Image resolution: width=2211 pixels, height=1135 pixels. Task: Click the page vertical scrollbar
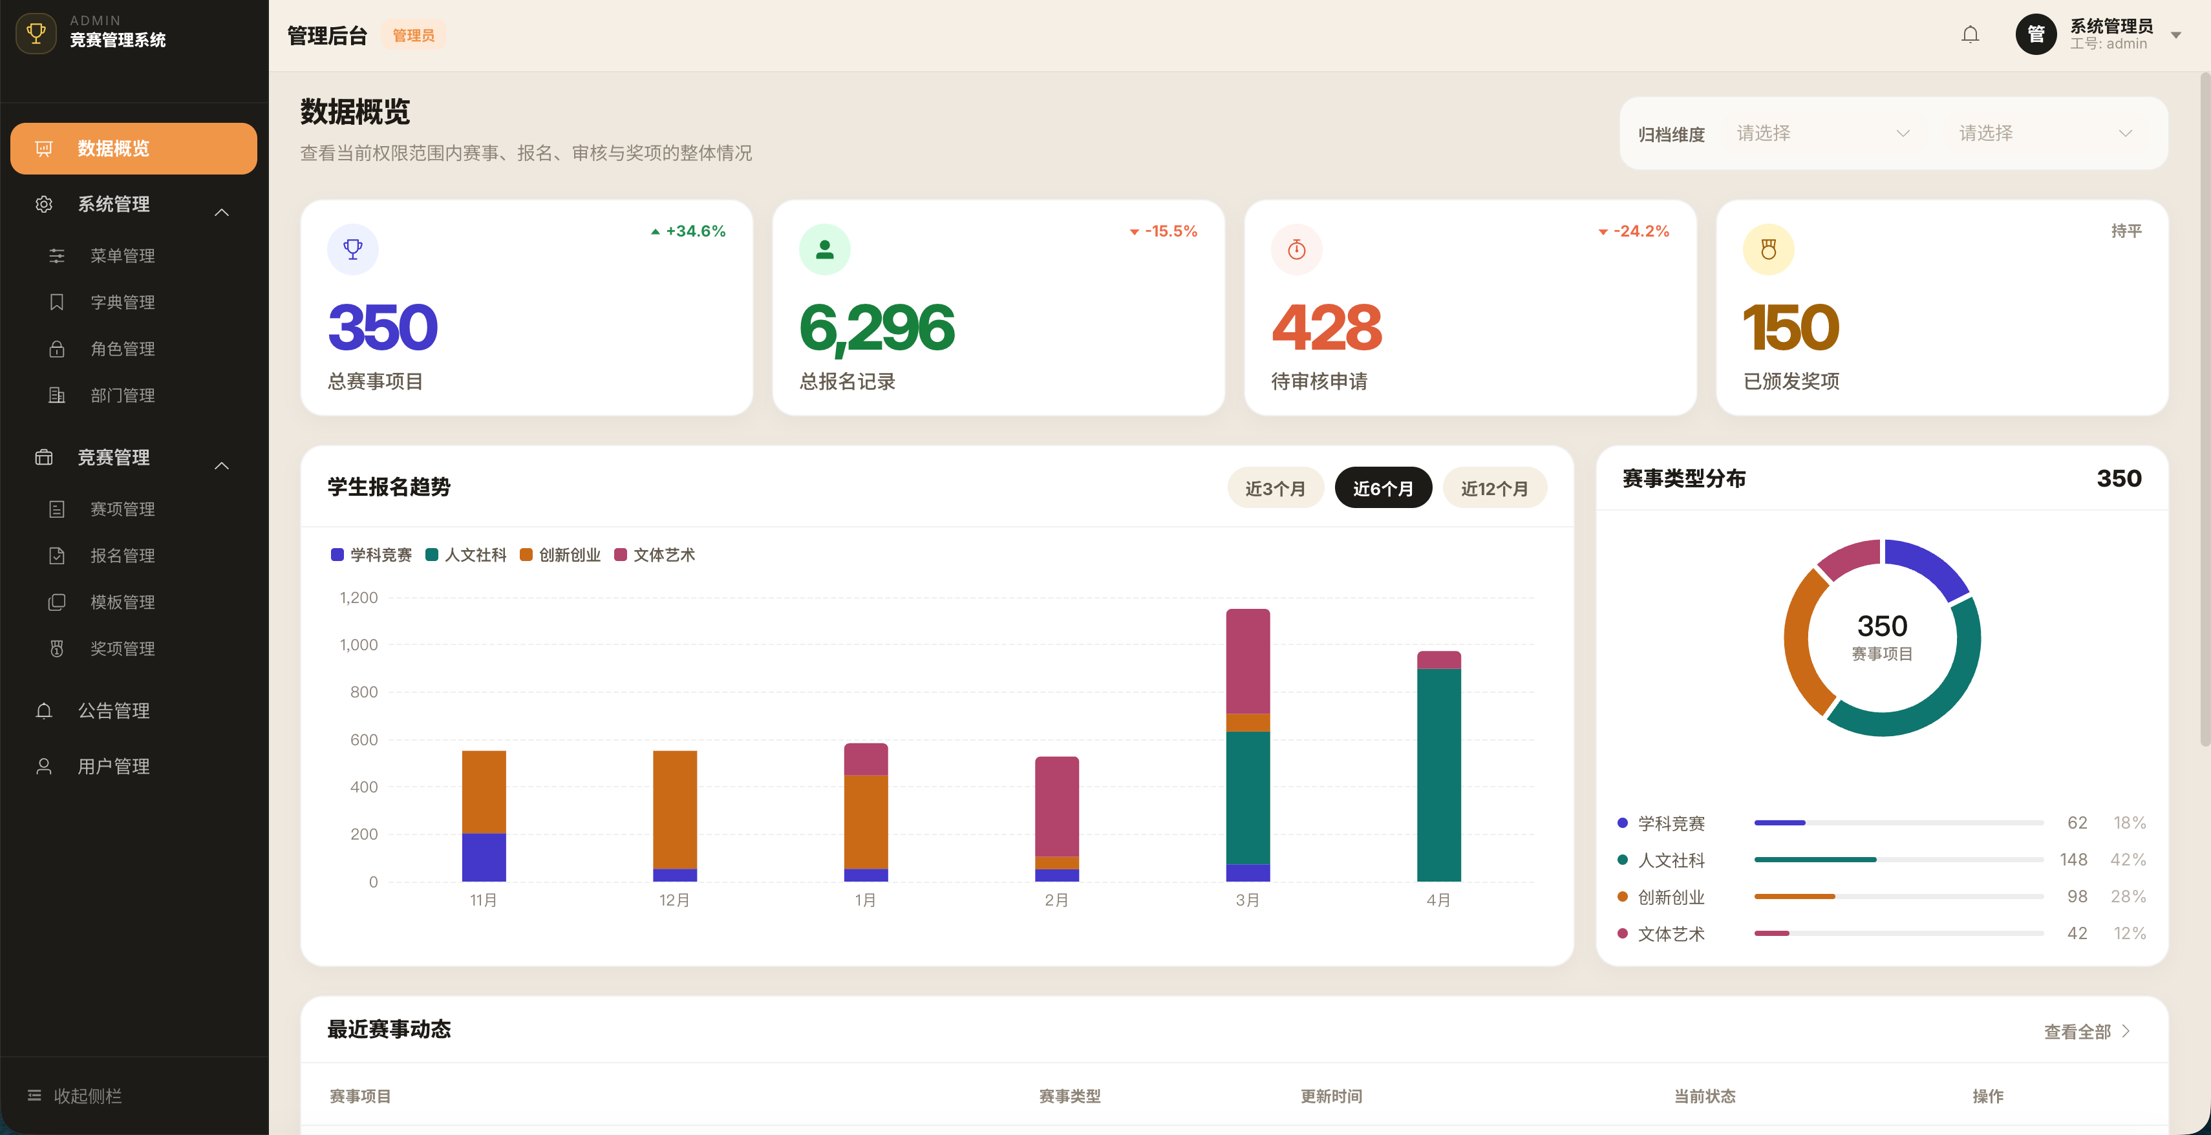(x=2205, y=410)
